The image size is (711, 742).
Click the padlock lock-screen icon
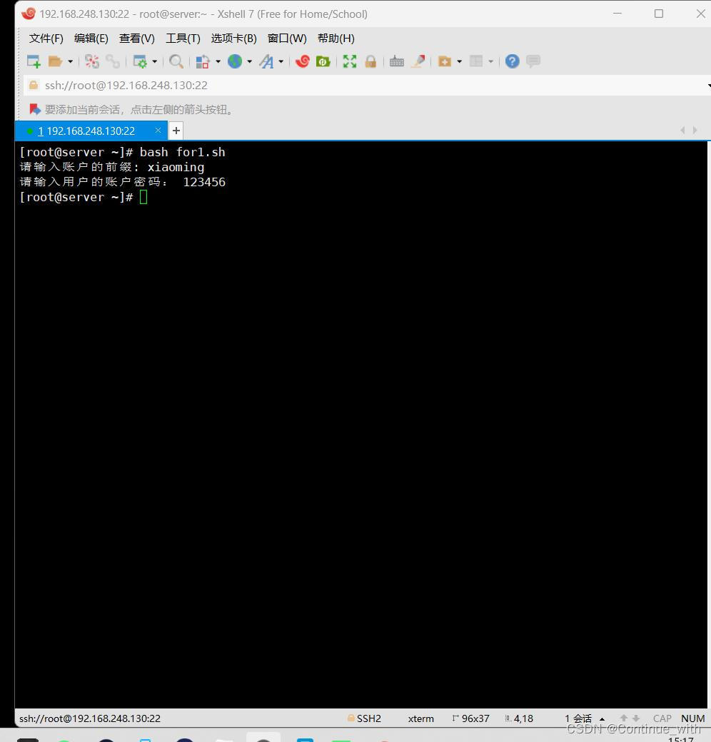370,61
